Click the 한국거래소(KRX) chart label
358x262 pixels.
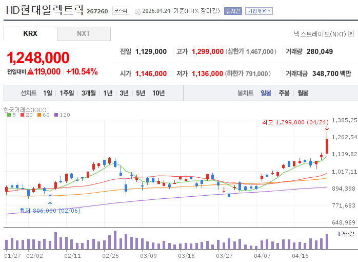(25, 110)
